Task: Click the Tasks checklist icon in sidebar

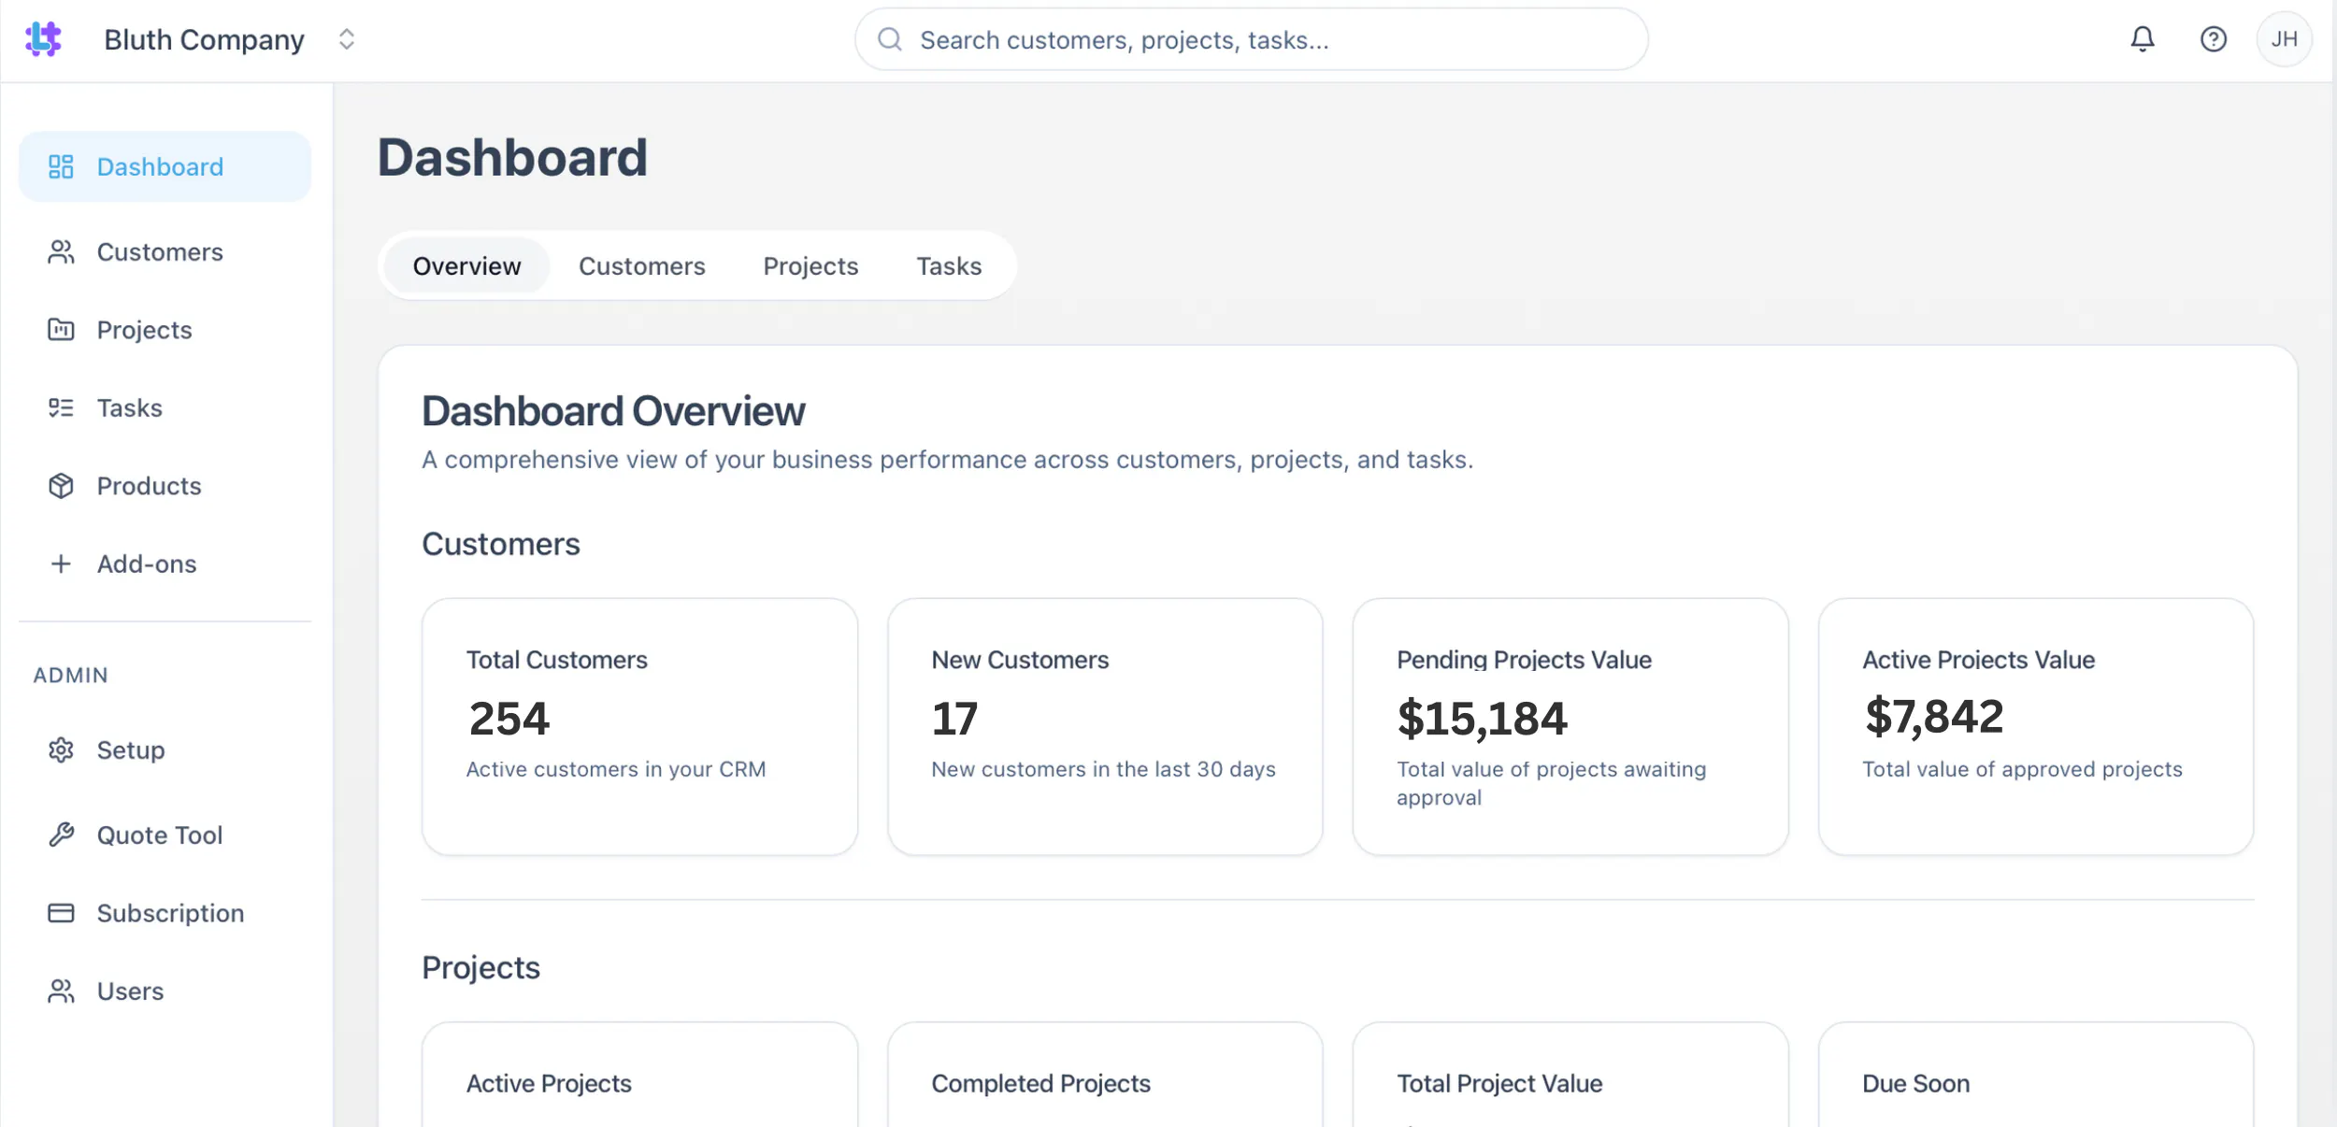Action: tap(61, 407)
